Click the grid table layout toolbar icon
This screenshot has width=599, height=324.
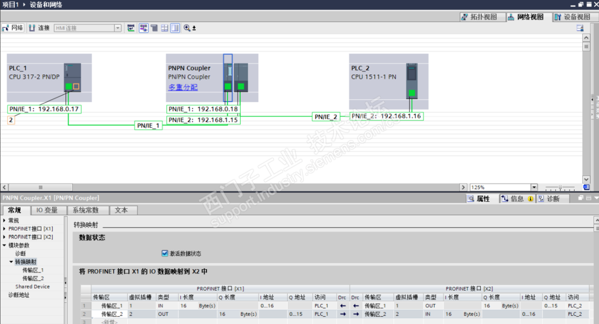[165, 28]
